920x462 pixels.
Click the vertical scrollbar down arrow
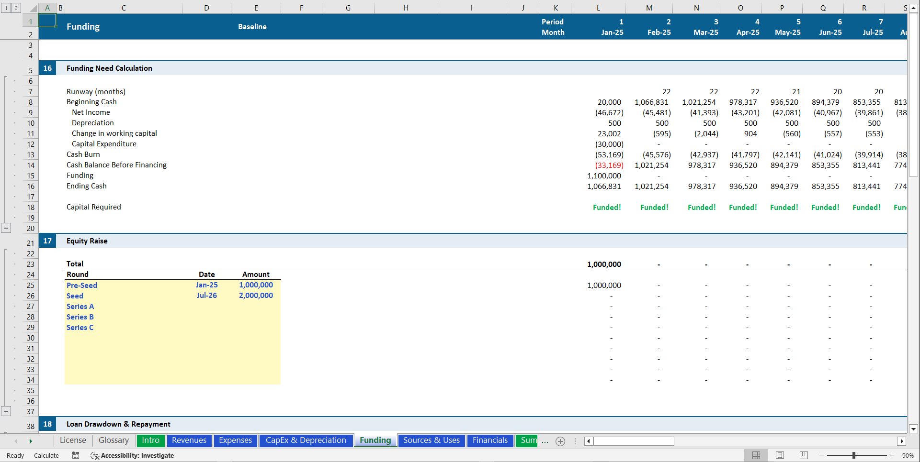[913, 429]
